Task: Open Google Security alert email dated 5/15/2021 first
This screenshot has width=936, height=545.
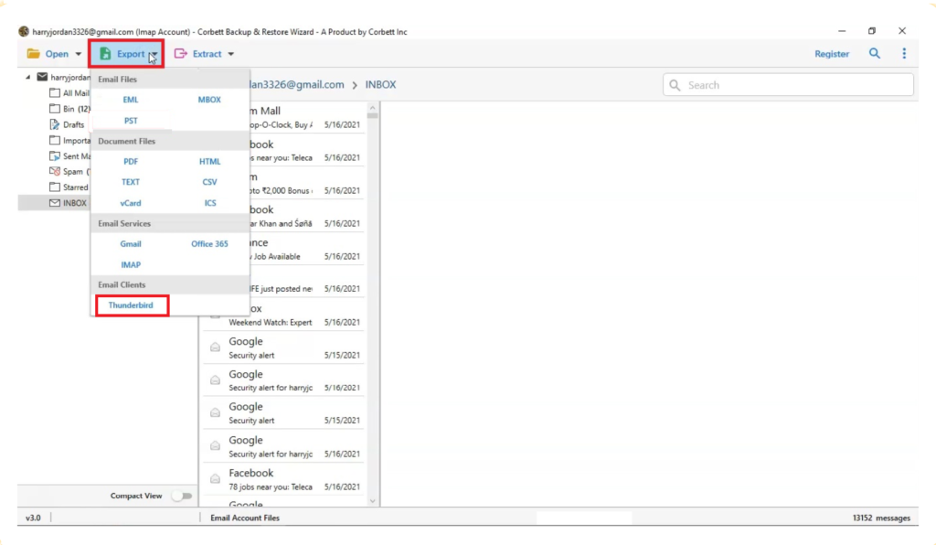Action: (284, 348)
